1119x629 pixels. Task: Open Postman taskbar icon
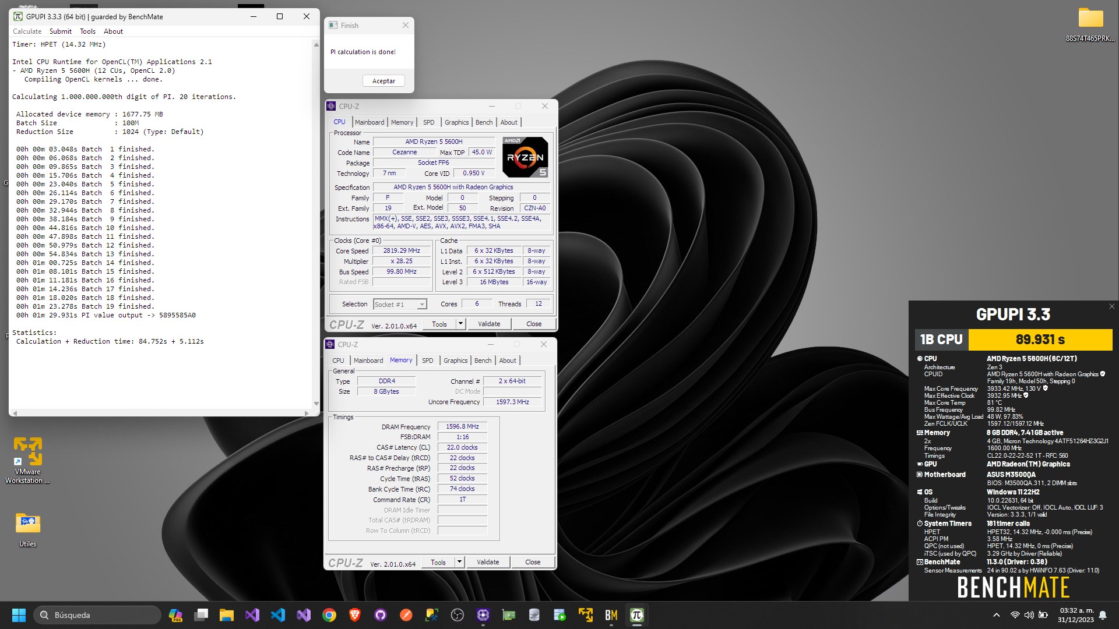point(406,615)
